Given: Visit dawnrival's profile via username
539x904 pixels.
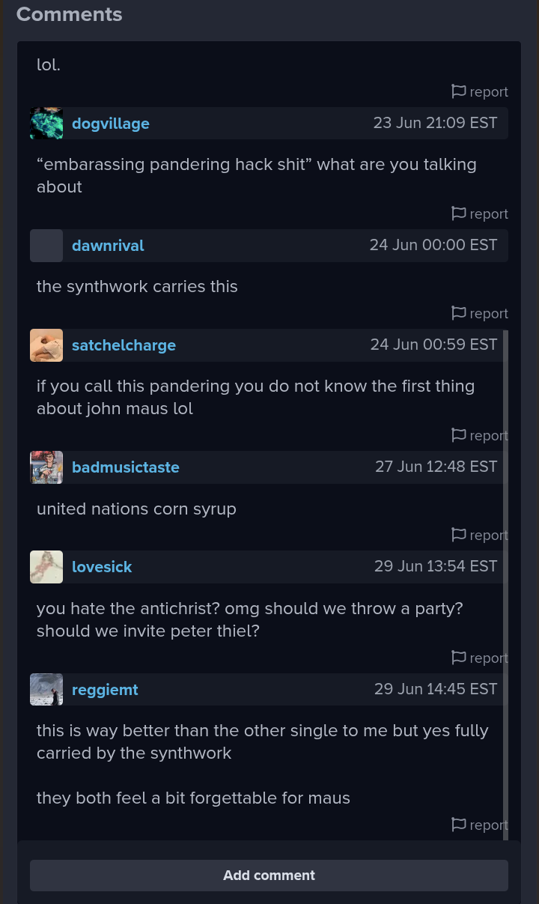Looking at the screenshot, I should (108, 246).
